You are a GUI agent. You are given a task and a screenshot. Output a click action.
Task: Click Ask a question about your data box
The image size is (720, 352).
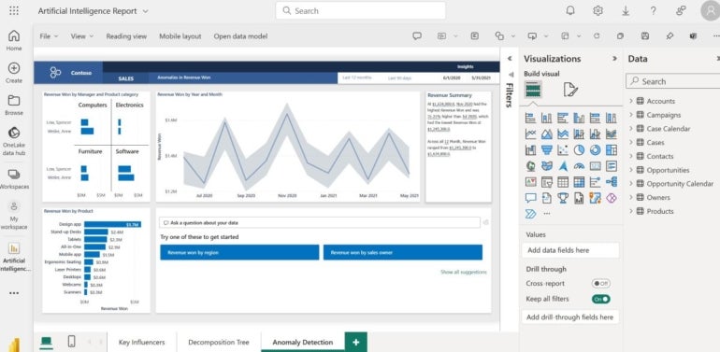pyautogui.click(x=320, y=223)
